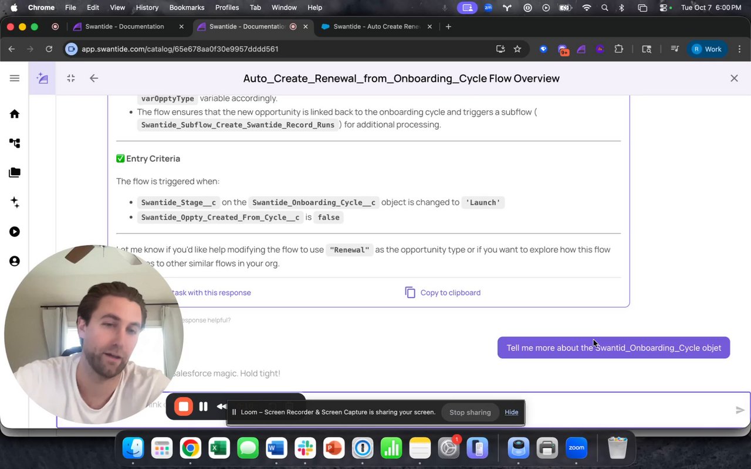Click the 'Swantide_Oppty_Created_From_Cycle__c' code text
This screenshot has height=469, width=751.
pyautogui.click(x=220, y=217)
